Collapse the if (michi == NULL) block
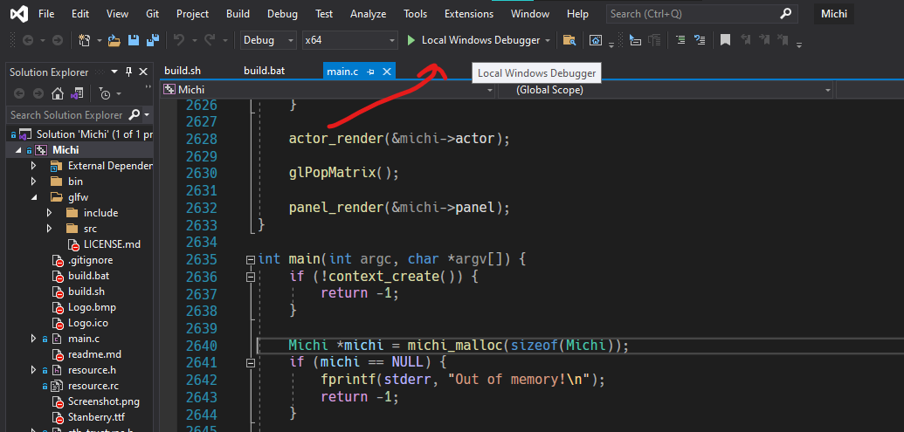 250,363
